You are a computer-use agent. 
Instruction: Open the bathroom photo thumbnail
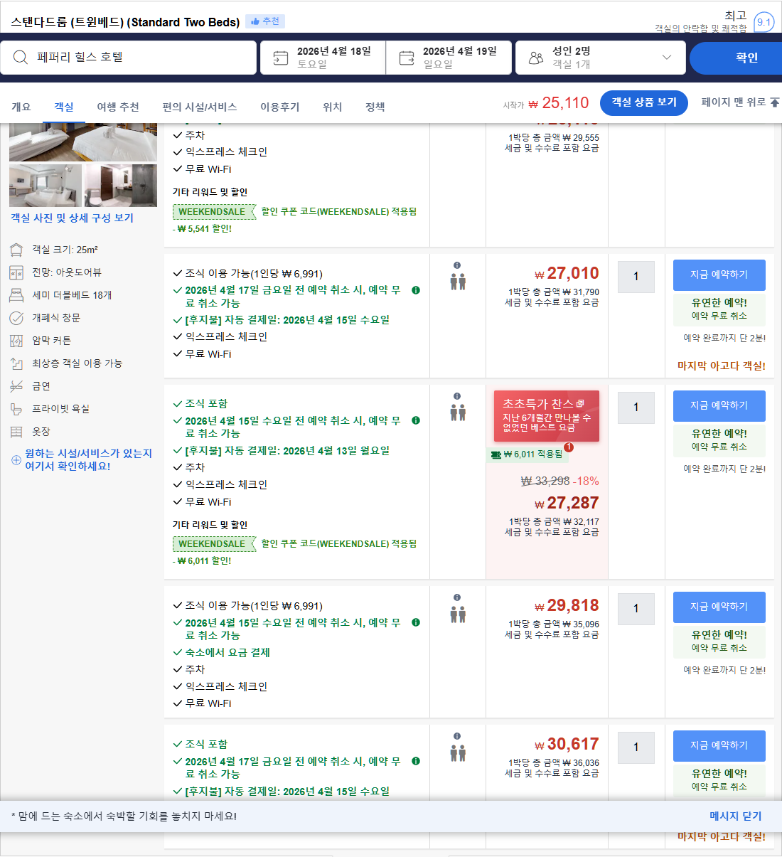pos(121,186)
